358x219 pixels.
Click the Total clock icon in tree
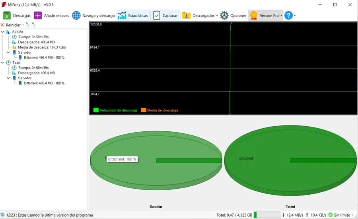point(8,63)
